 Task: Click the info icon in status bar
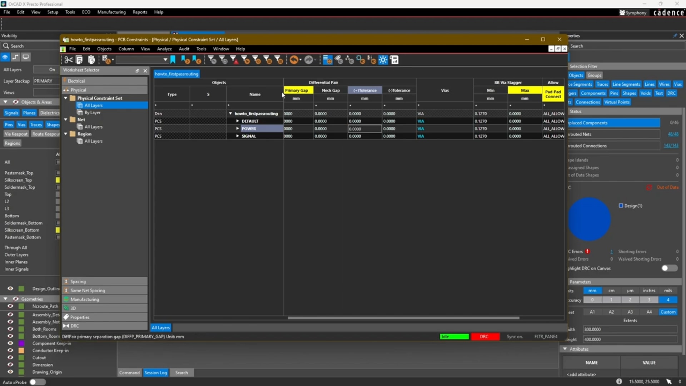tap(619, 381)
